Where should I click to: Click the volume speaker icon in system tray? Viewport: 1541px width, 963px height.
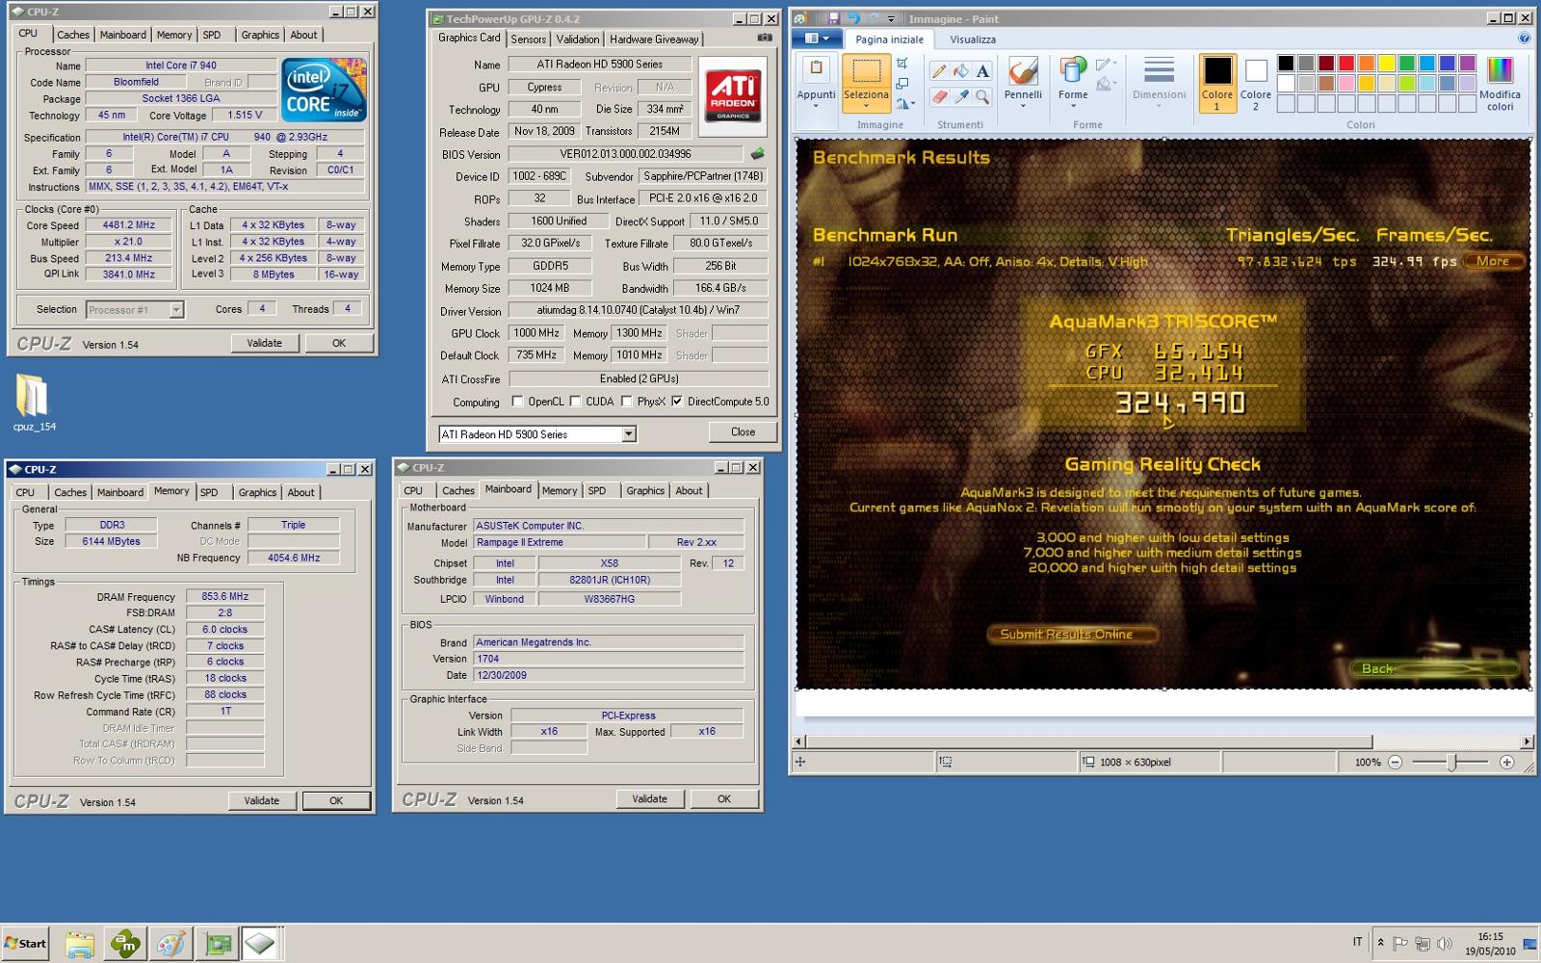tap(1444, 944)
